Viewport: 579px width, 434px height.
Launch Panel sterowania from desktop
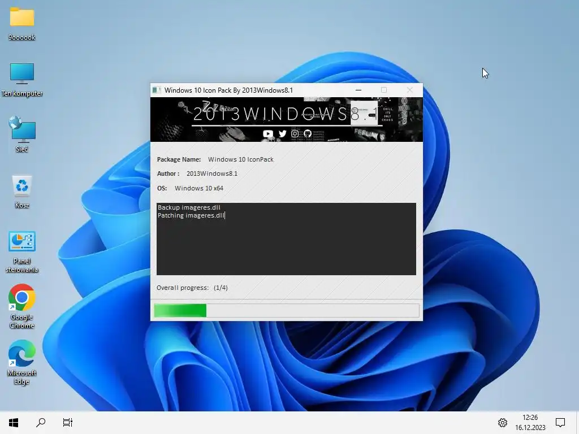pyautogui.click(x=22, y=251)
